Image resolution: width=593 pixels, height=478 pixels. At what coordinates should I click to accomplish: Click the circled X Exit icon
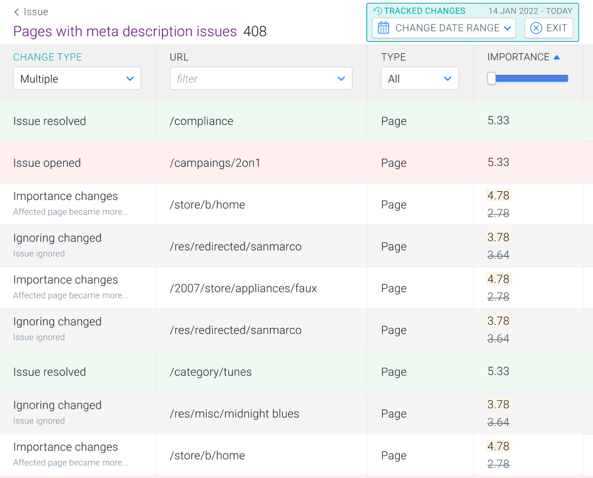536,28
